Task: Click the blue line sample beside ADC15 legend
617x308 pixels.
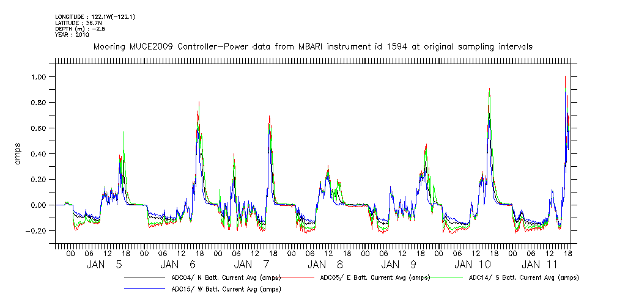Action: [x=147, y=289]
